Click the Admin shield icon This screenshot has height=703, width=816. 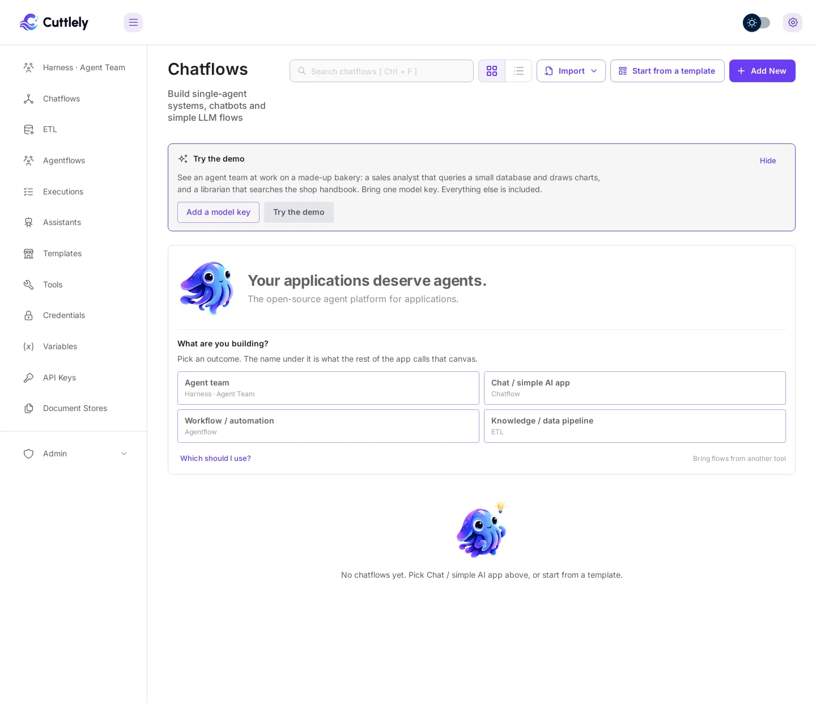28,454
